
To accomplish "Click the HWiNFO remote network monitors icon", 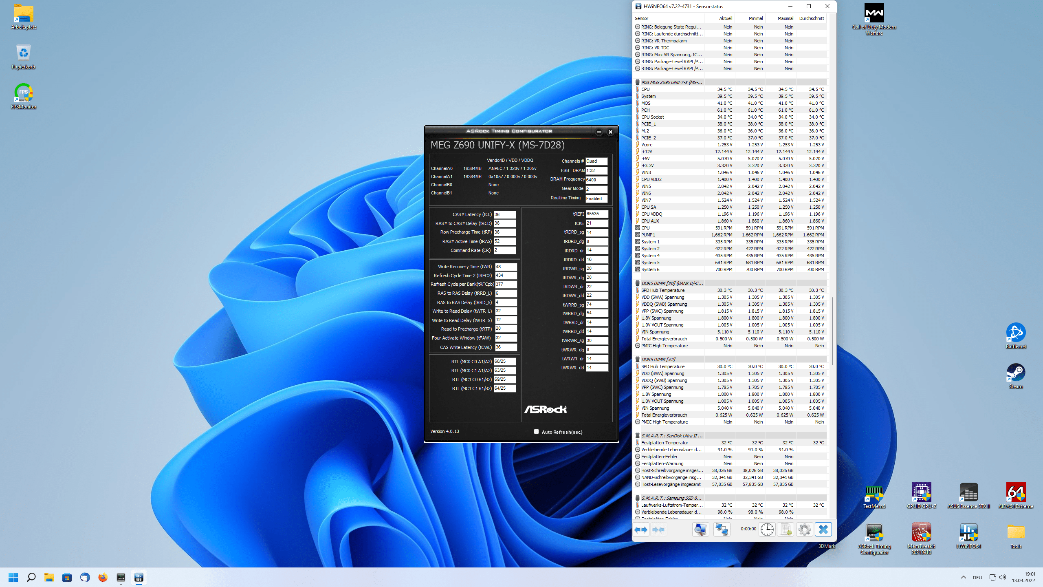I will [722, 530].
